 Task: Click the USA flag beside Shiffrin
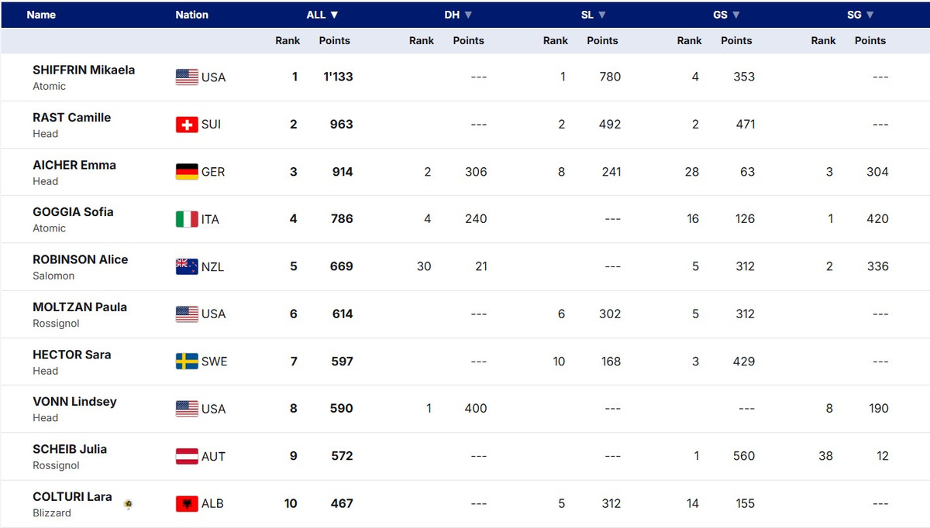click(x=187, y=77)
